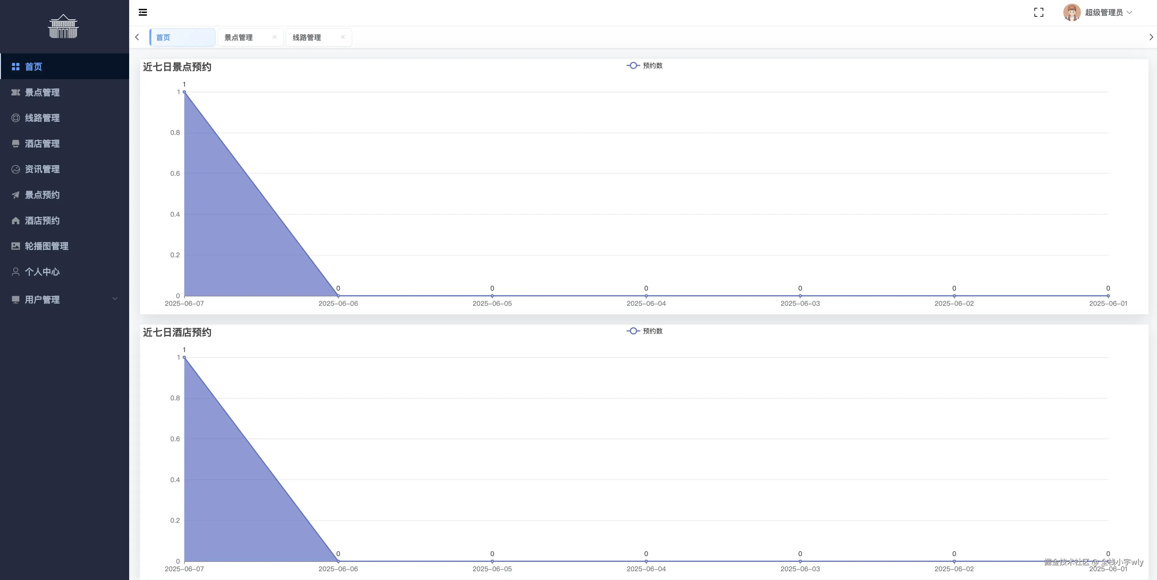Switch to the 景点管理 tab

click(239, 37)
